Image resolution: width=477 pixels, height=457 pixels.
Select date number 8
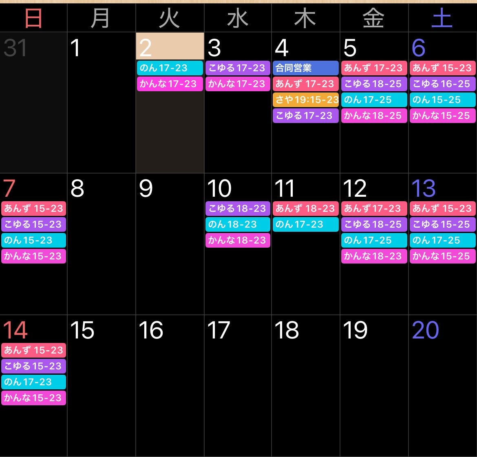pos(77,189)
